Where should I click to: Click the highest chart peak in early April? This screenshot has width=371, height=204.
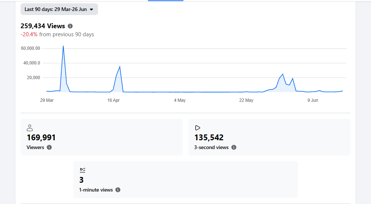(63, 46)
